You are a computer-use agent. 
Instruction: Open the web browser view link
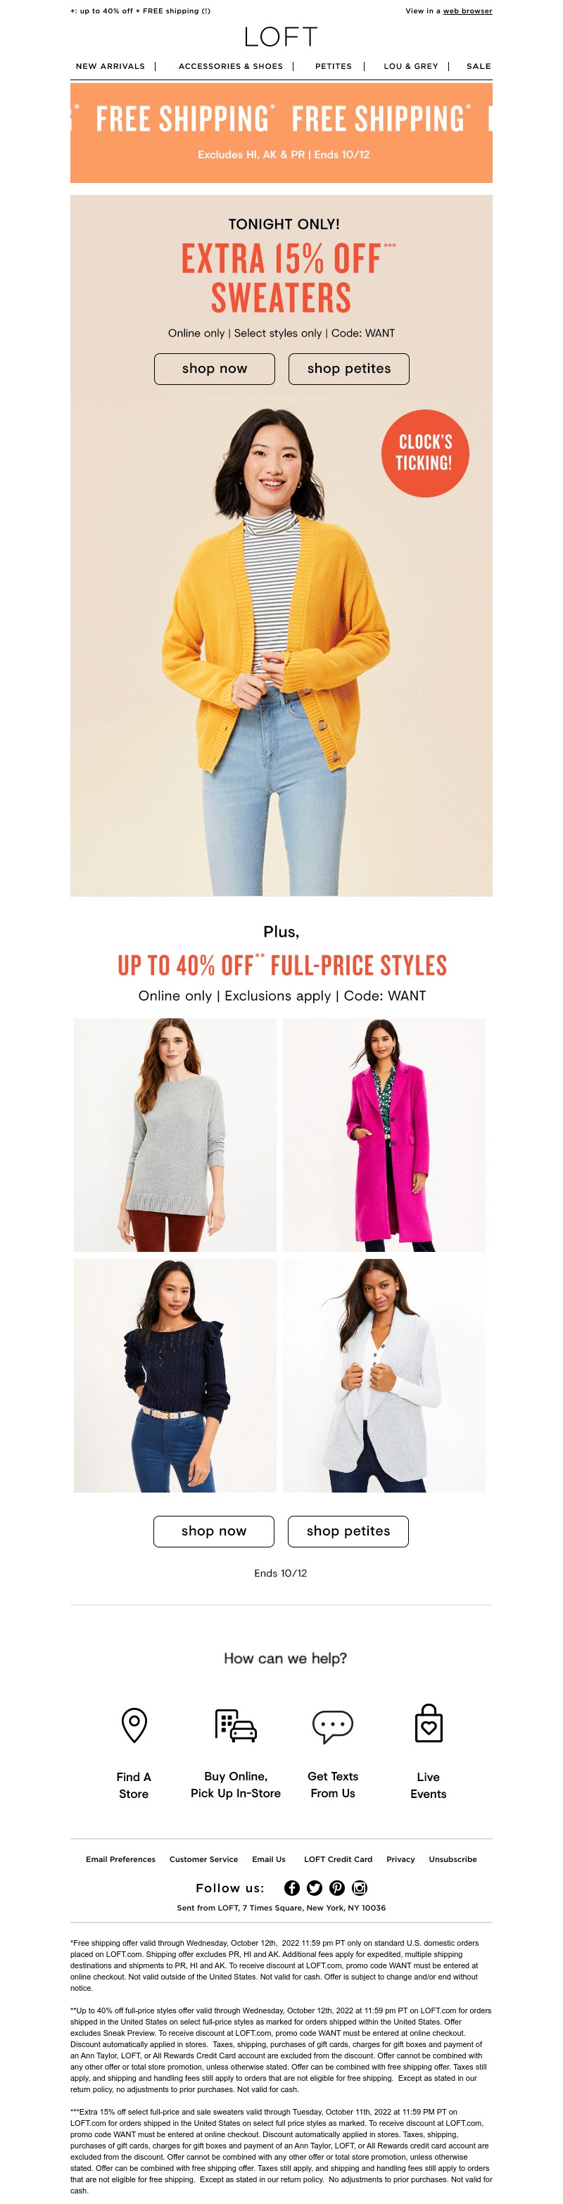pos(467,11)
